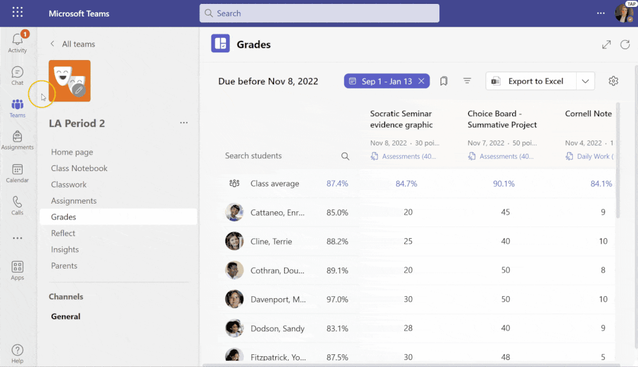Open the app launcher waffle icon
This screenshot has height=367, width=638.
click(x=17, y=12)
